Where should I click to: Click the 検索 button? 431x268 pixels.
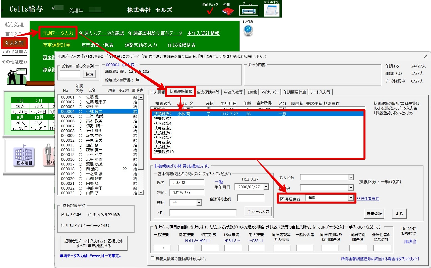click(89, 74)
